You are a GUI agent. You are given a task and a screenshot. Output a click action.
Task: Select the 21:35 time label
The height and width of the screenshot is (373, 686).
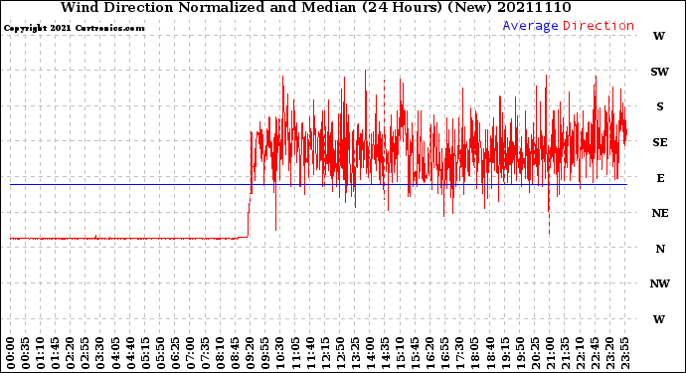(565, 353)
